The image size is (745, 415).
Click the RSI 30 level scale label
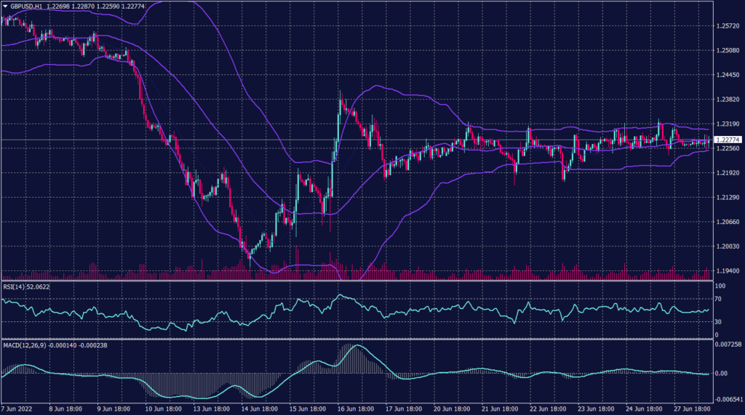click(719, 321)
